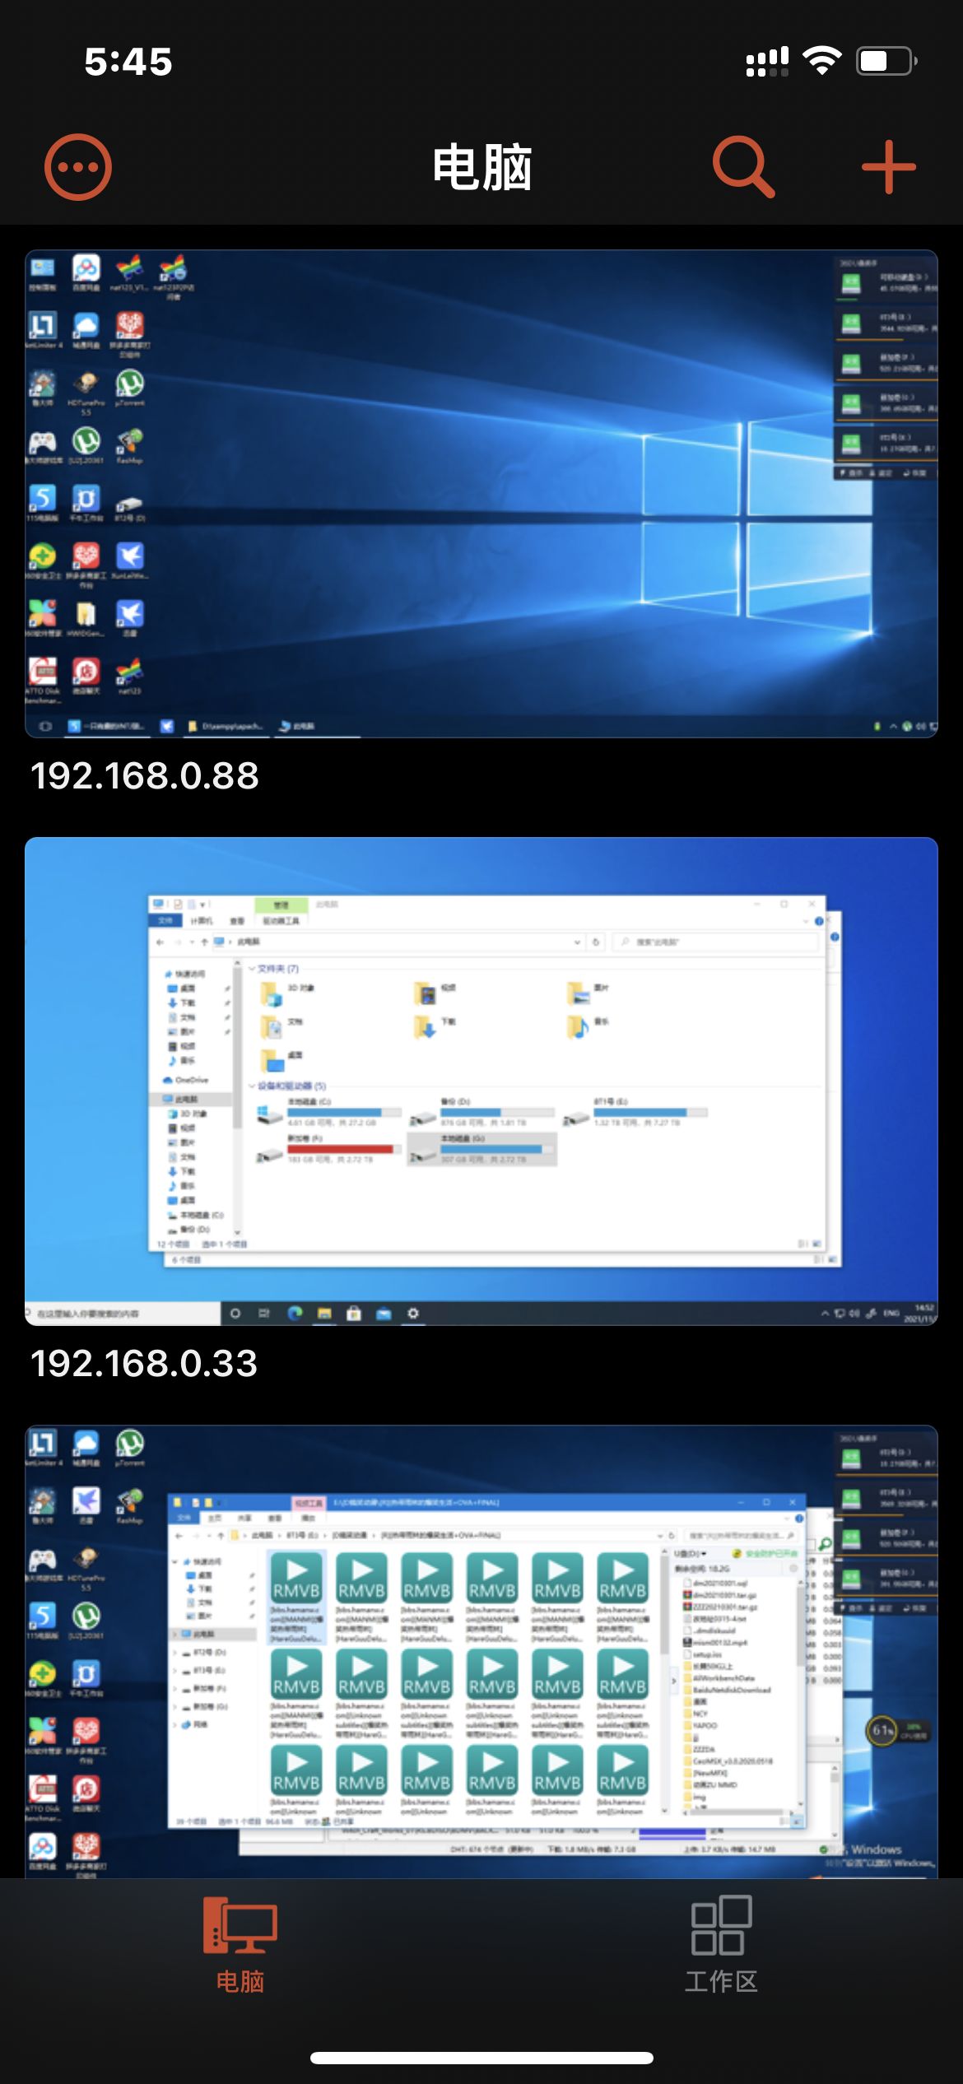
Task: Open the address bar dropdown in 192.168.0.33 explorer
Action: click(x=577, y=942)
